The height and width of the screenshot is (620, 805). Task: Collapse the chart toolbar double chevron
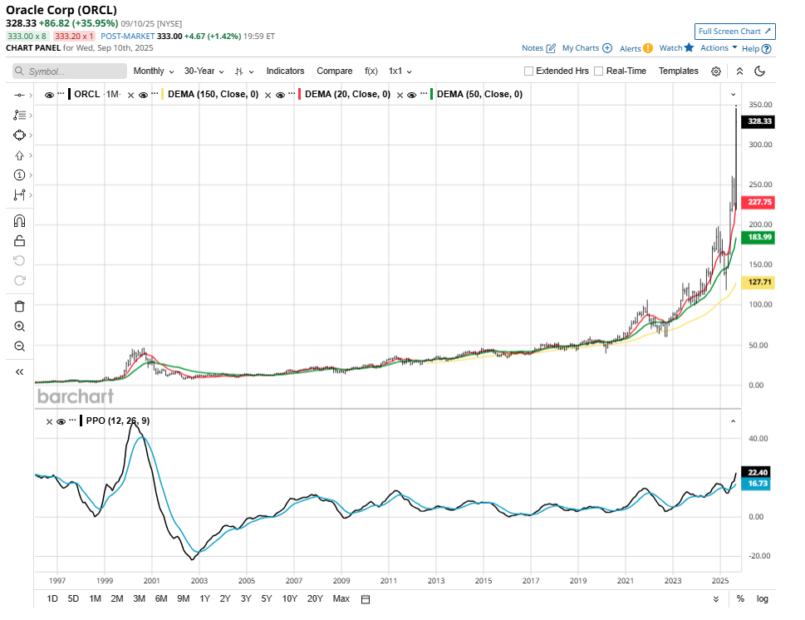(x=739, y=71)
